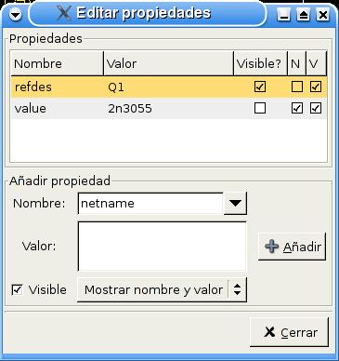Click the X icon on Cerrar button
The image size is (339, 361).
[269, 332]
